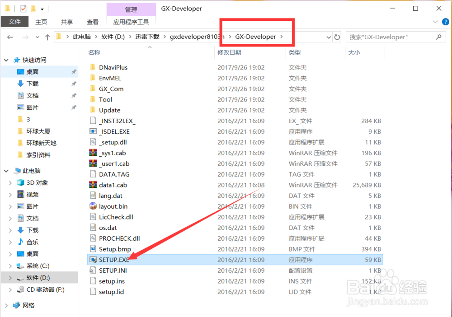Switch to the 主页 Home ribbon tab
Viewport: 452px width, 317px height.
pos(41,22)
